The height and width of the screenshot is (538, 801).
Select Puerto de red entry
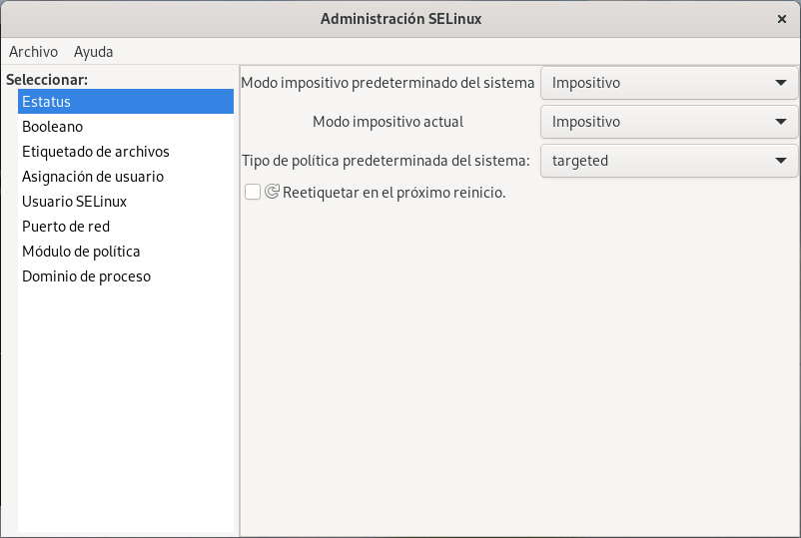click(x=66, y=227)
